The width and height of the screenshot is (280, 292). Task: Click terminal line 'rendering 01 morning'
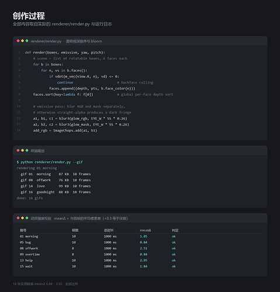coord(37,168)
